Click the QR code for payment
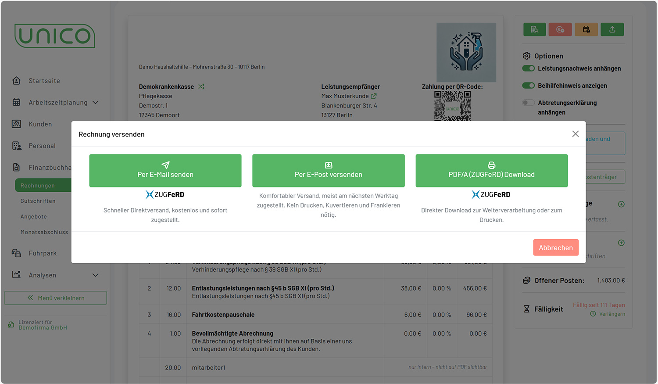This screenshot has width=658, height=384. [452, 106]
